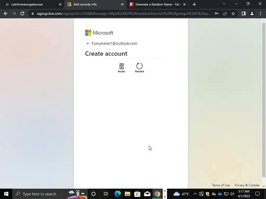Close the Generate a Random Name tab
This screenshot has width=266, height=199.
pos(184,4)
